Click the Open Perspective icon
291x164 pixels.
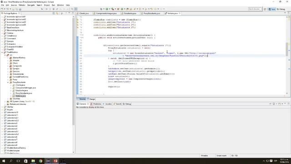pos(265,9)
